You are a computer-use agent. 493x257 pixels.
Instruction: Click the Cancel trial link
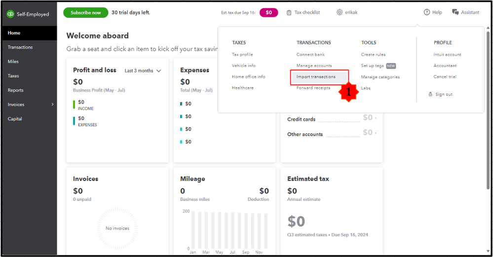pyautogui.click(x=445, y=77)
